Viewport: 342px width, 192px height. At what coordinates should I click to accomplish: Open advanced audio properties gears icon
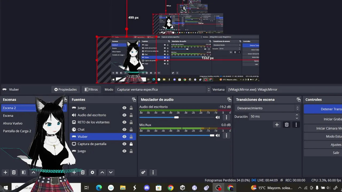(x=143, y=172)
